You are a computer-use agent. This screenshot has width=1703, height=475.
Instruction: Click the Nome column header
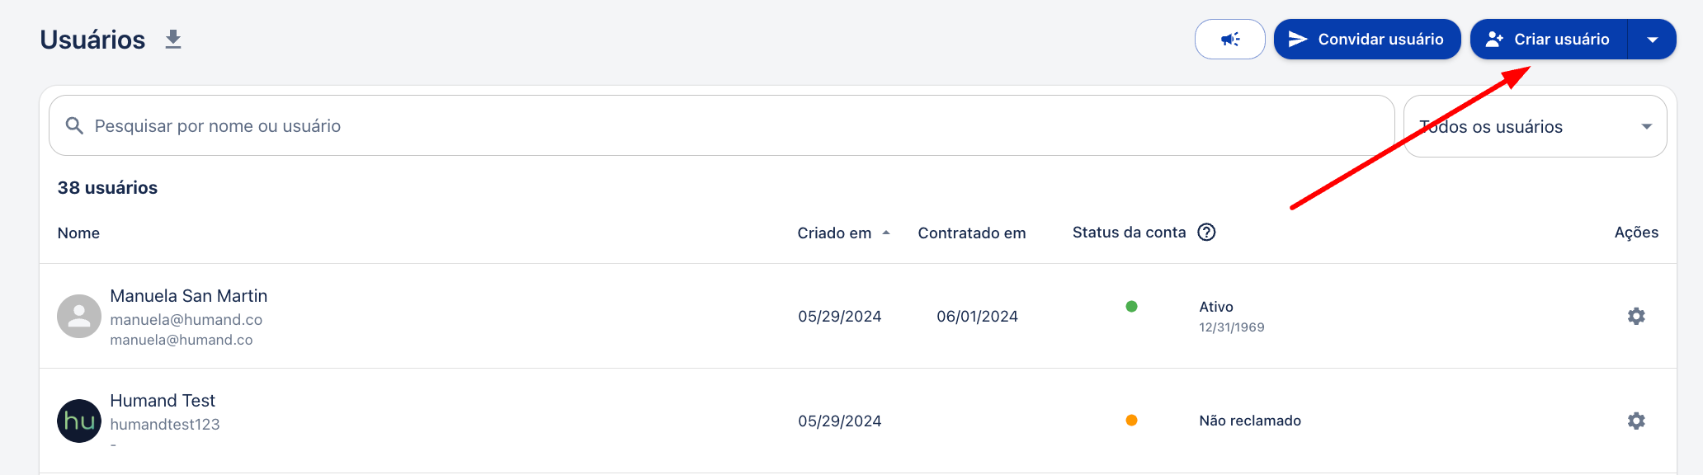click(x=78, y=233)
